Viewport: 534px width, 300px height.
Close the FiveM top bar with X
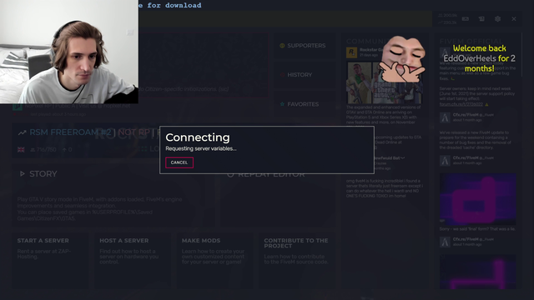click(x=514, y=19)
